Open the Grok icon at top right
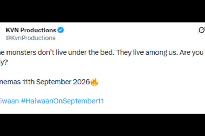Screen dimensions: 205x136 202,30
